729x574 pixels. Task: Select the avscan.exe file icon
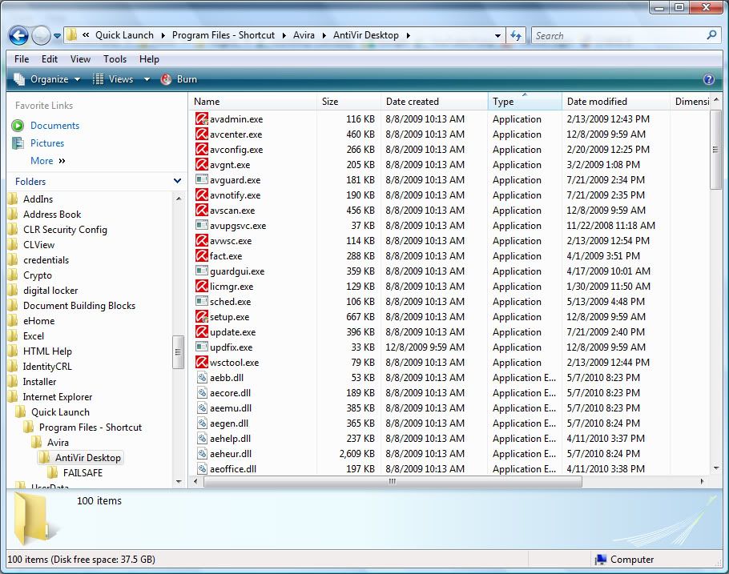(x=202, y=211)
